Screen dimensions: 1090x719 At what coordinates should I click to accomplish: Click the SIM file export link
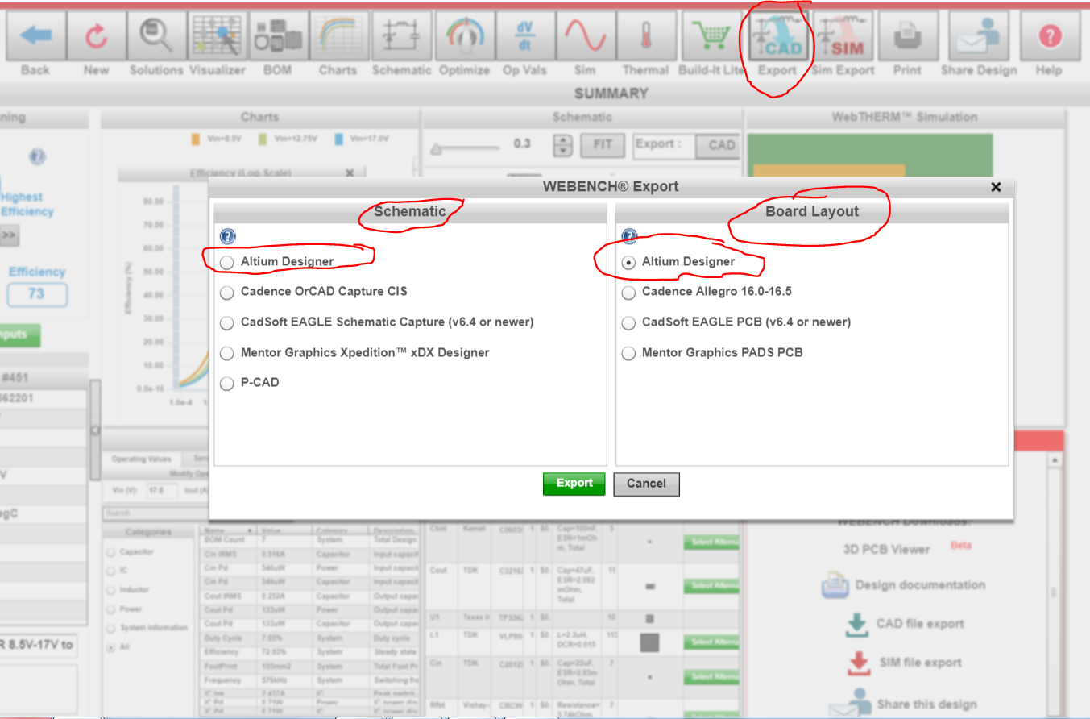[919, 663]
